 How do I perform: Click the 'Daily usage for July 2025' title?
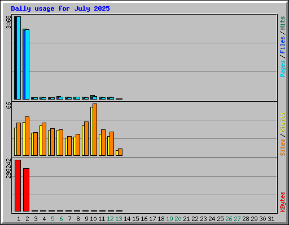click(60, 8)
